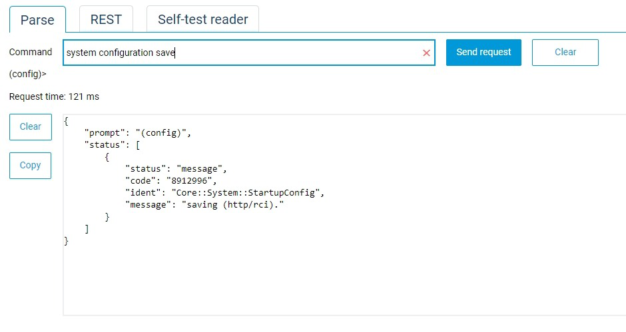Click the Request time 121 ms text

coord(54,96)
